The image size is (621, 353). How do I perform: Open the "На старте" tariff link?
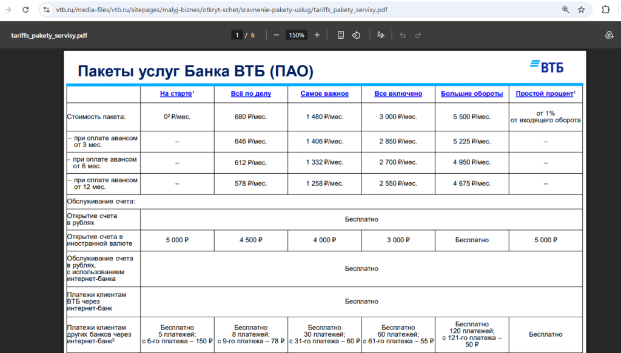[x=176, y=93]
